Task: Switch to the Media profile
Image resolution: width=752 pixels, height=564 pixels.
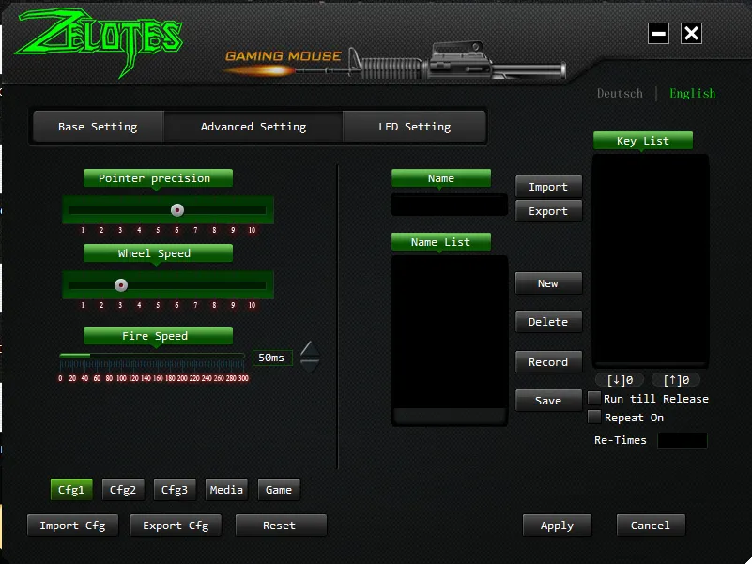Action: [x=226, y=490]
